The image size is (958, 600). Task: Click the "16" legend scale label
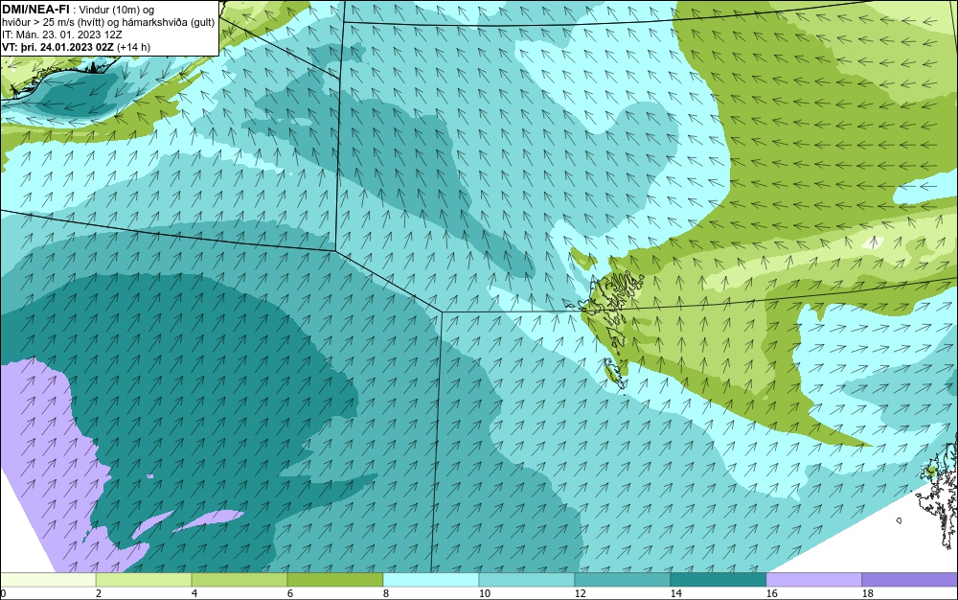tap(771, 593)
